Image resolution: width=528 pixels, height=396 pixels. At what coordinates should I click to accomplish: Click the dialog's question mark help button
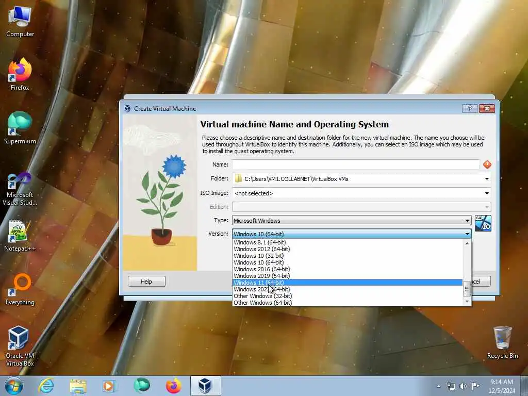470,108
